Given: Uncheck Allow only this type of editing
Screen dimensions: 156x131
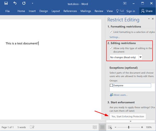Looking at the screenshot, I should pos(111,48).
